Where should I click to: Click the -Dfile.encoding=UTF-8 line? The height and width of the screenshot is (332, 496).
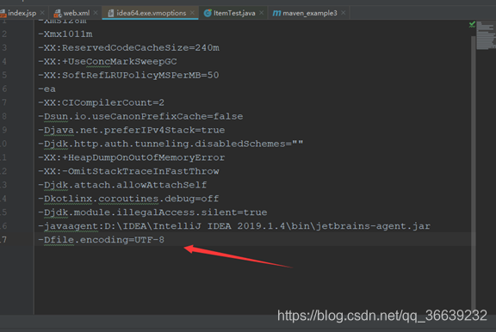(102, 240)
